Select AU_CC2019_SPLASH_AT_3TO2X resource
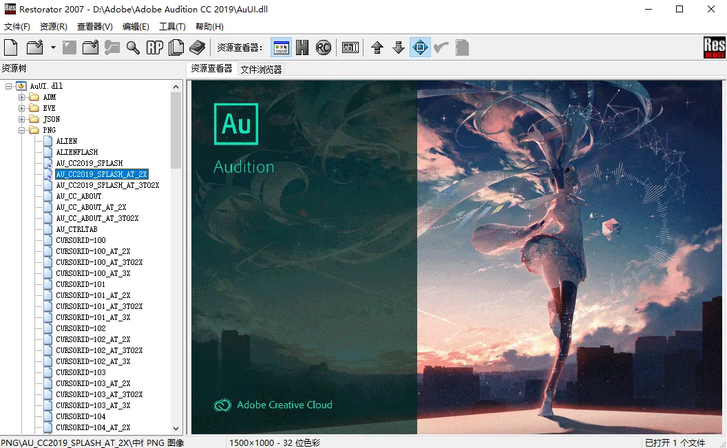This screenshot has height=448, width=727. 107,185
